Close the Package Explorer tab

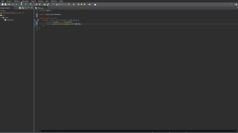pos(12,8)
